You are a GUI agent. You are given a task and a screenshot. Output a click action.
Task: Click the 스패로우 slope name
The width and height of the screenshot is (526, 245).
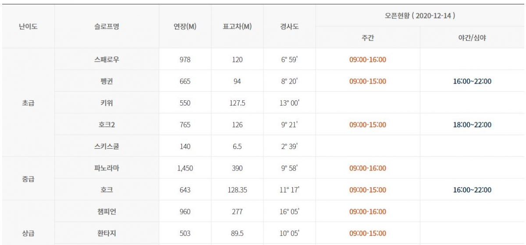(107, 59)
